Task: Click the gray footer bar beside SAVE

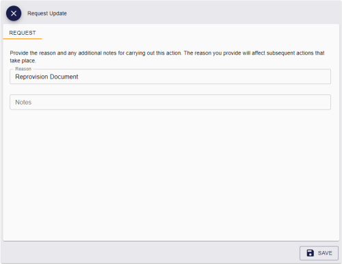Action: tap(150, 253)
